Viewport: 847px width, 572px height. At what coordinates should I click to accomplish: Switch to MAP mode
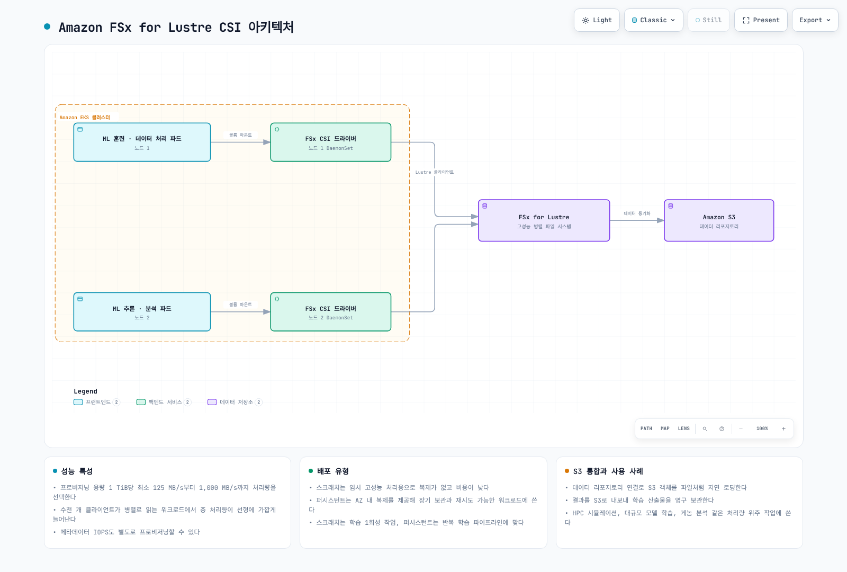665,428
